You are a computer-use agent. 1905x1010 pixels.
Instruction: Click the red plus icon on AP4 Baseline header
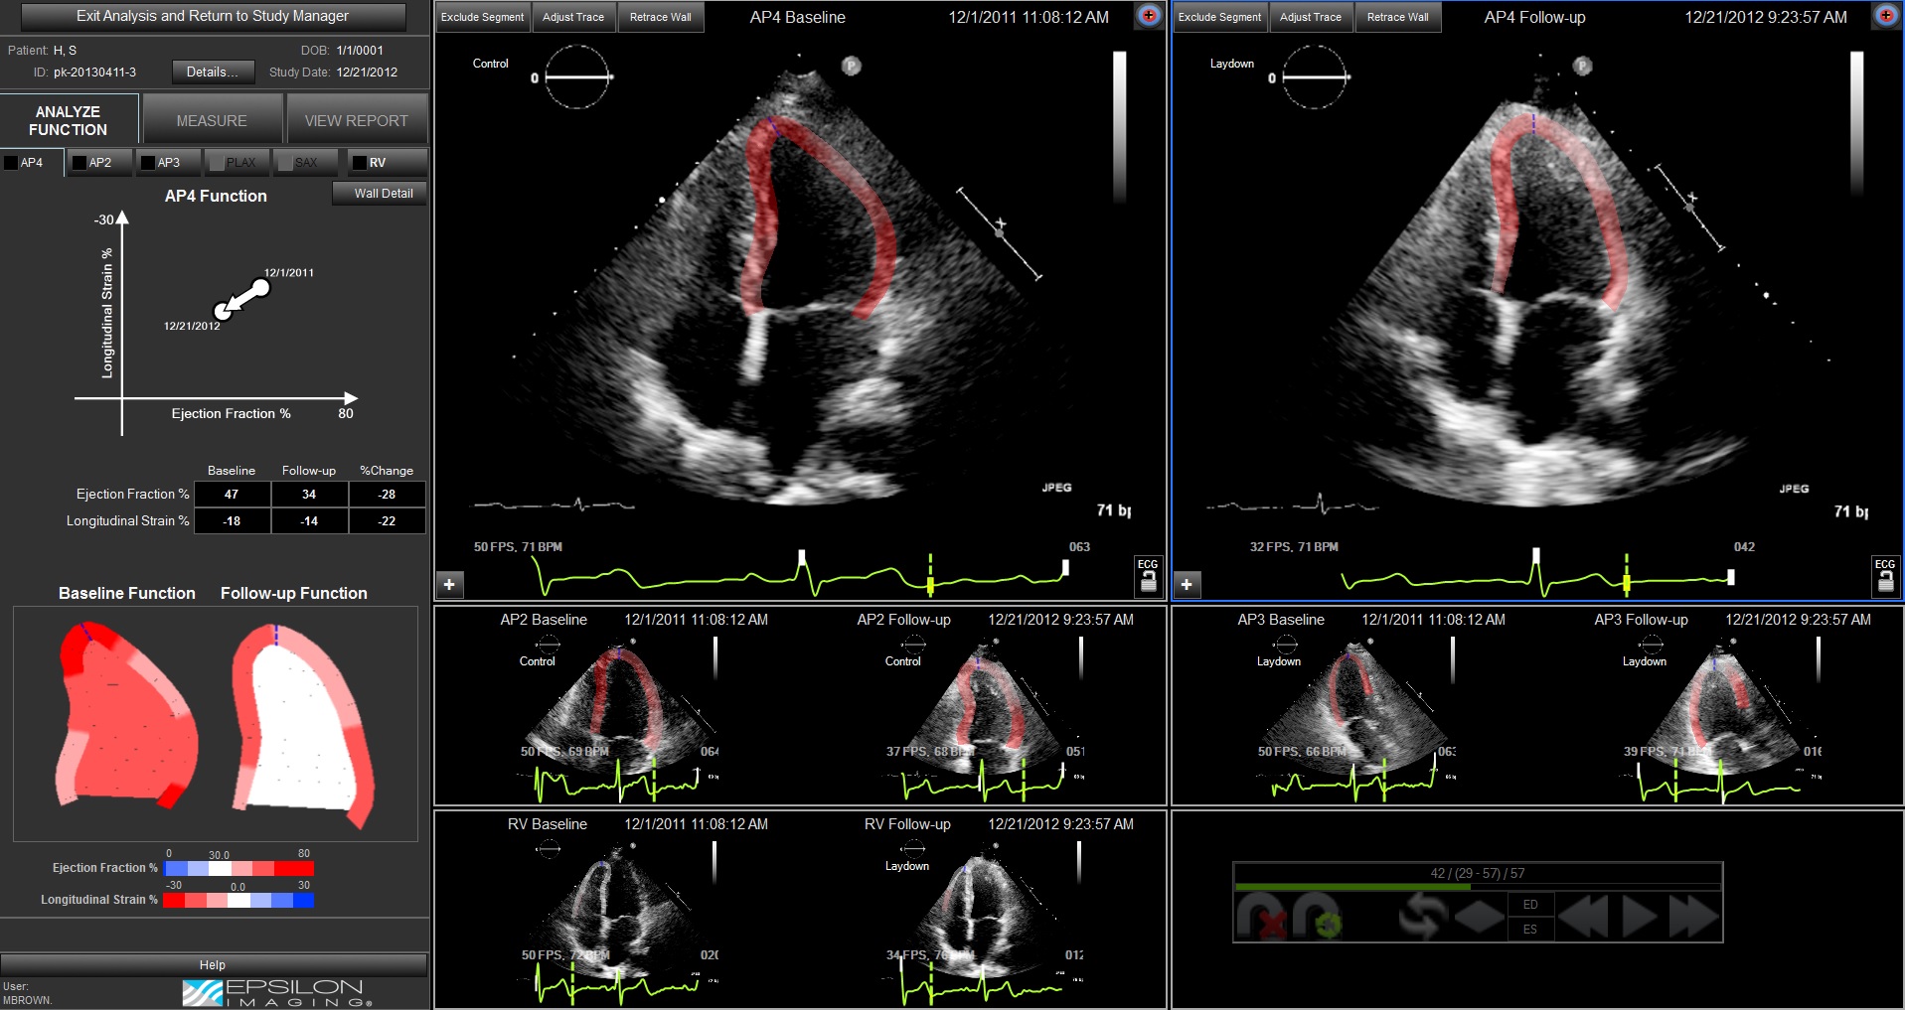pos(1150,16)
